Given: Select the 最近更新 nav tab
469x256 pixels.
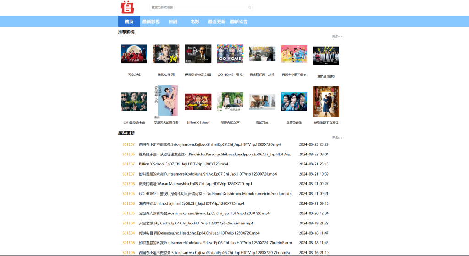Looking at the screenshot, I should (x=217, y=21).
